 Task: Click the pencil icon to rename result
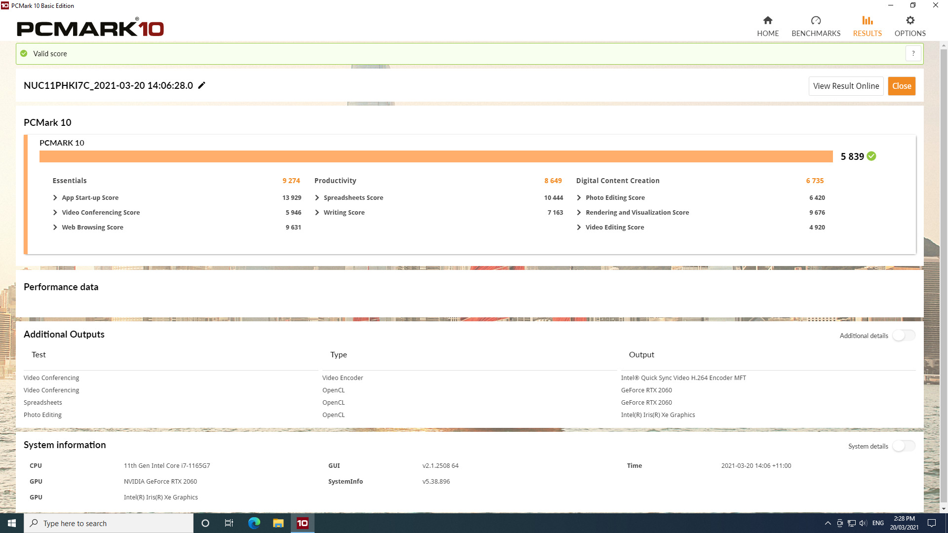(201, 85)
